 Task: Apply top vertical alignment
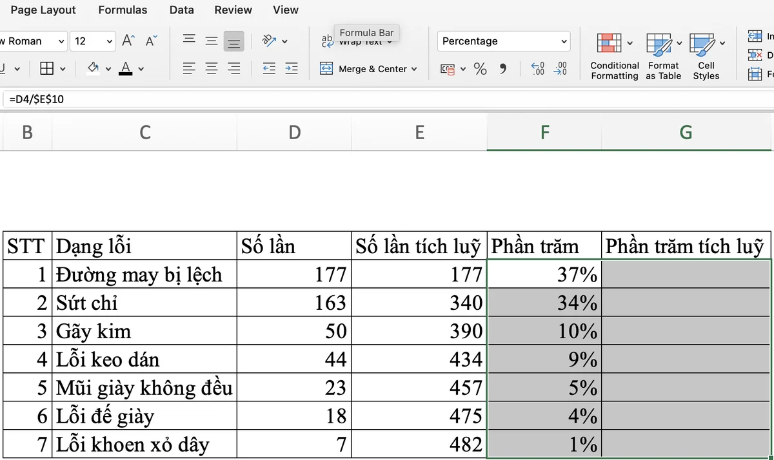click(189, 41)
